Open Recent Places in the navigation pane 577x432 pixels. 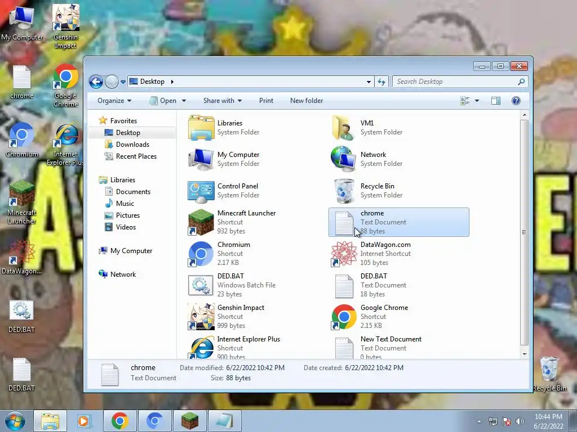pyautogui.click(x=130, y=156)
